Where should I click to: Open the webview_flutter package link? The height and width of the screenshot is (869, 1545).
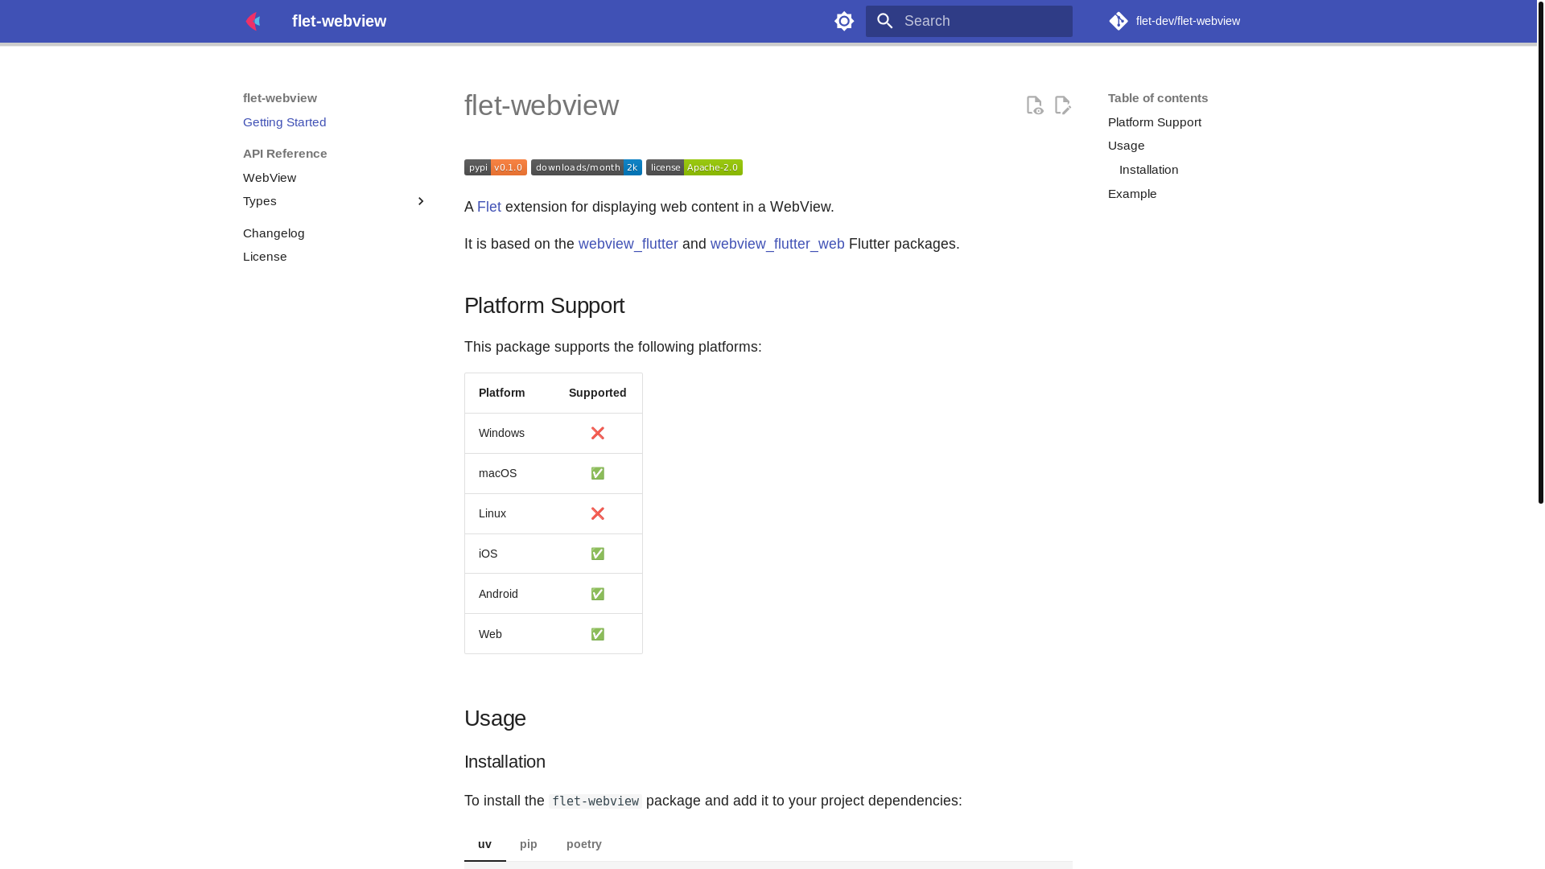pyautogui.click(x=628, y=244)
